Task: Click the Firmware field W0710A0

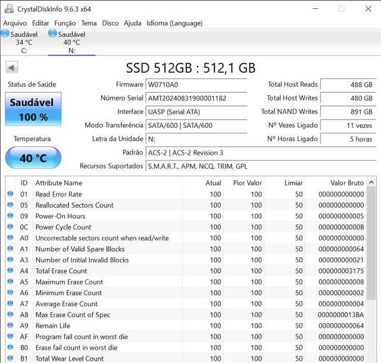Action: 196,85
